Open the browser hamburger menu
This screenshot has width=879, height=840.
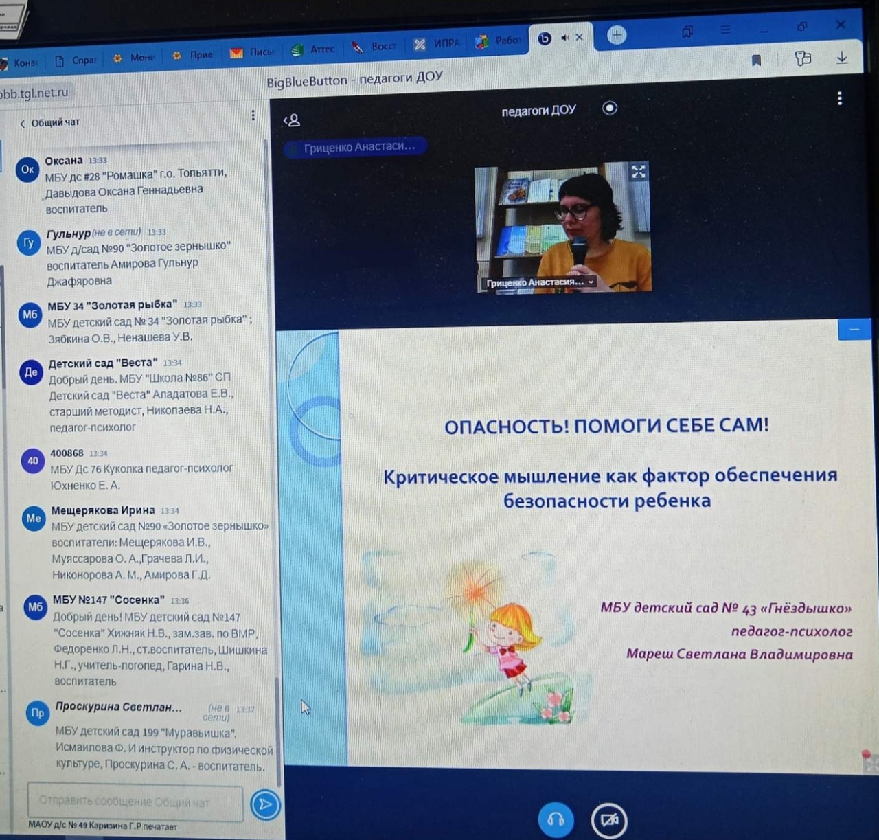click(x=725, y=30)
